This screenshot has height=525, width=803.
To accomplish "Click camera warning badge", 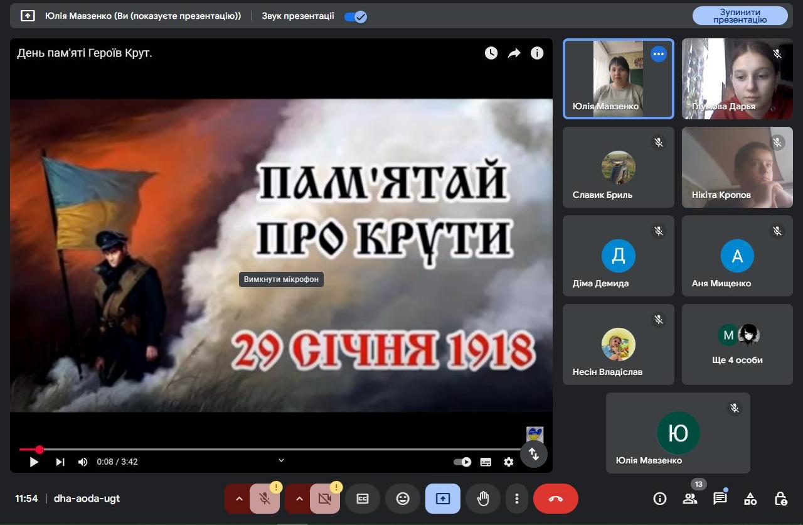I will coord(336,487).
